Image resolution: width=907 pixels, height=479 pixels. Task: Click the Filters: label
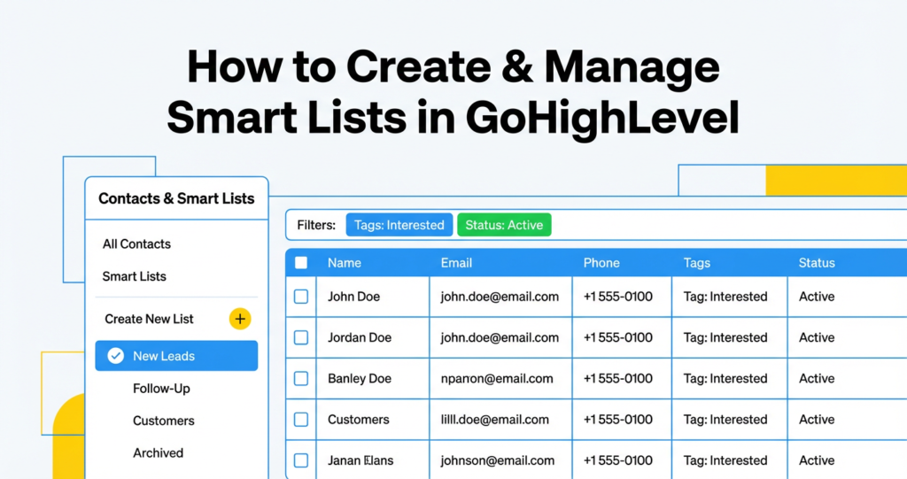click(x=316, y=225)
